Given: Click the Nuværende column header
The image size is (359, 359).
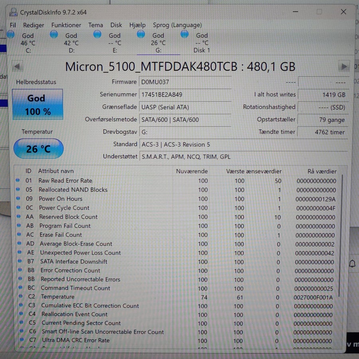Looking at the screenshot, I should click(191, 171).
